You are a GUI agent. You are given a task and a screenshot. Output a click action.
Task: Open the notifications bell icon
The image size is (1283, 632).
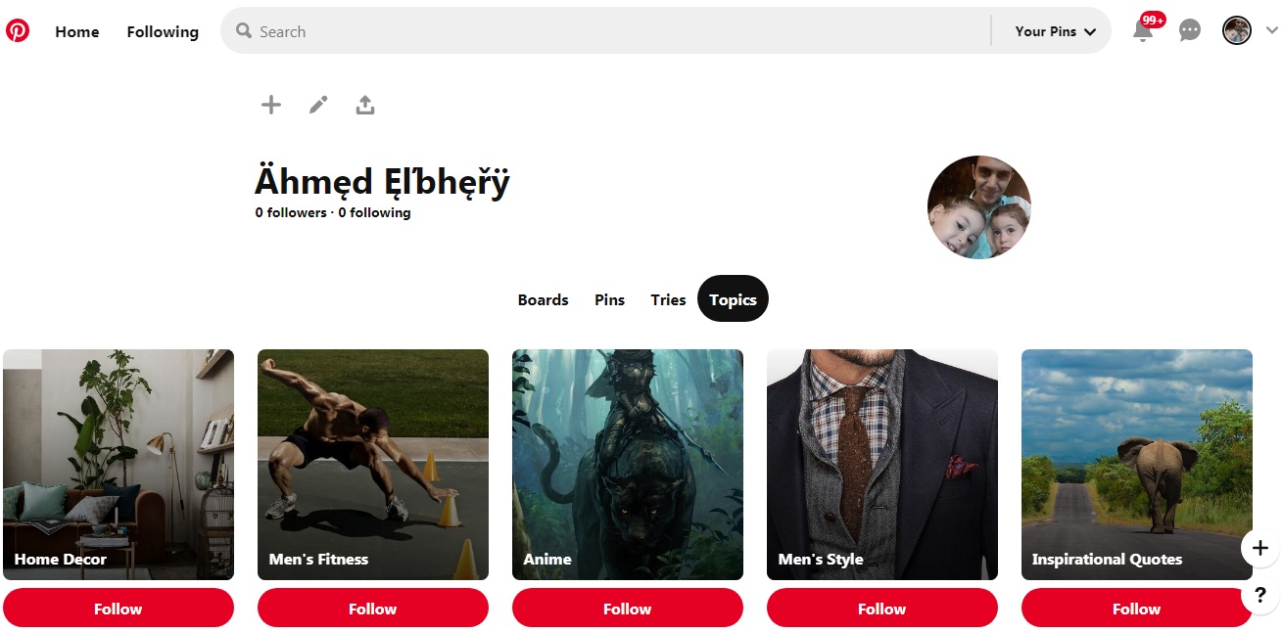point(1143,30)
